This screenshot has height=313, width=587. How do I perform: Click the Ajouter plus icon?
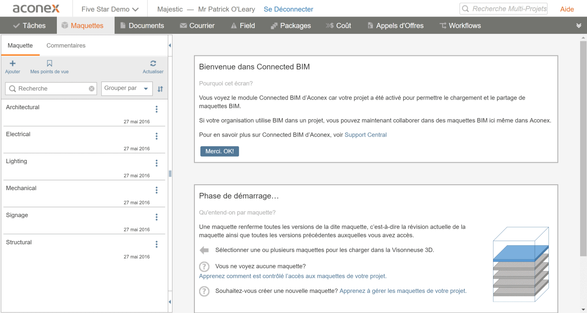12,64
